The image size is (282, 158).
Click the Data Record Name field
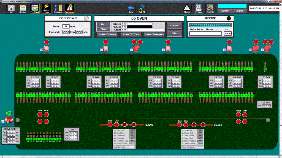click(205, 33)
